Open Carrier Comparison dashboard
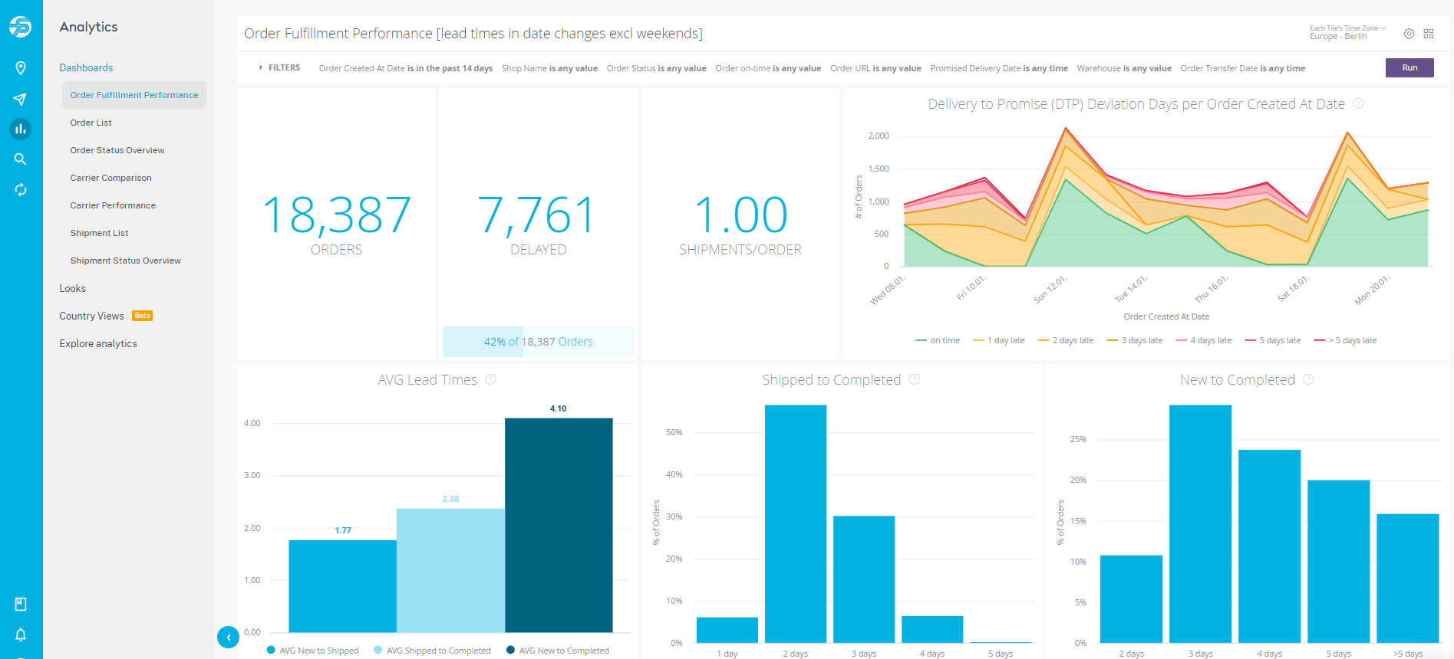The width and height of the screenshot is (1454, 659). point(110,178)
